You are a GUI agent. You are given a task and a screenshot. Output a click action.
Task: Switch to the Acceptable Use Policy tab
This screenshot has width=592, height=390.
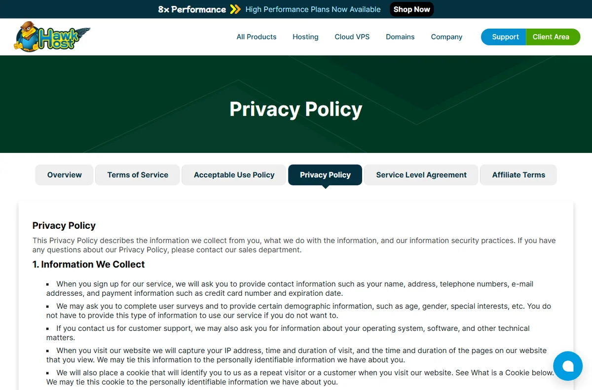coord(234,175)
